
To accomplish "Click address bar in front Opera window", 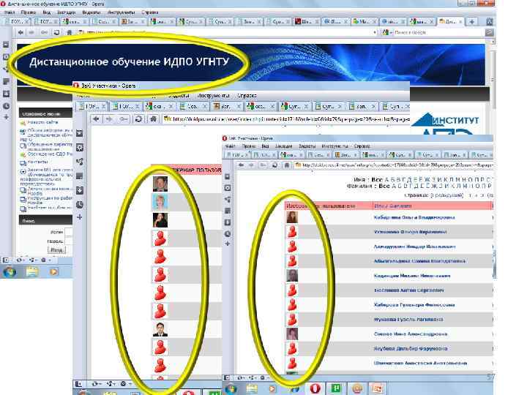I will pyautogui.click(x=394, y=165).
